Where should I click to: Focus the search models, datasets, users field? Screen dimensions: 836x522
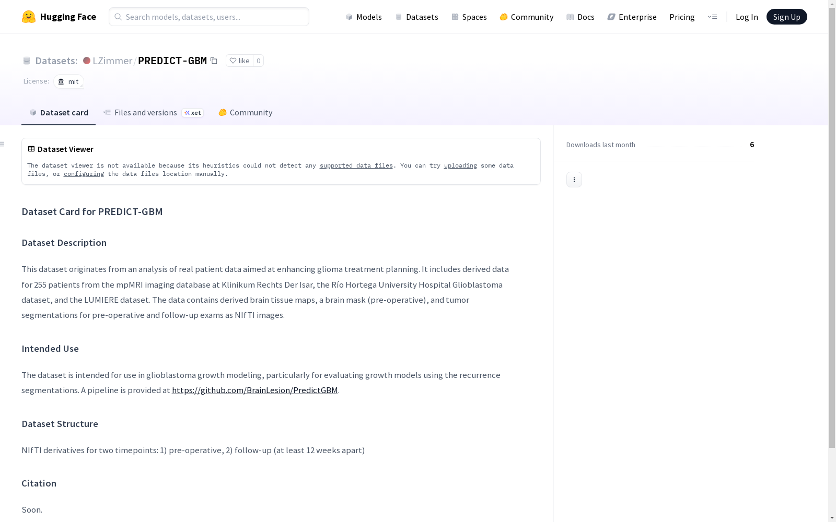209,17
